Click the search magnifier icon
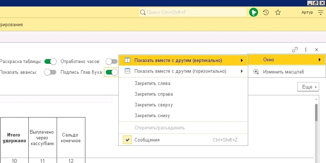The image size is (326, 163). point(143,13)
